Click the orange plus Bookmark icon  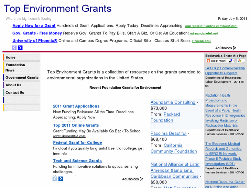208,61
